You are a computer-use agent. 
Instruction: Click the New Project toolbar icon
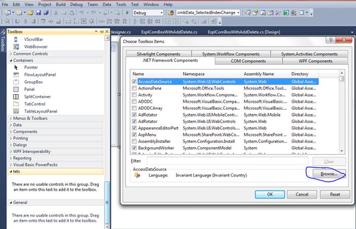pos(7,13)
